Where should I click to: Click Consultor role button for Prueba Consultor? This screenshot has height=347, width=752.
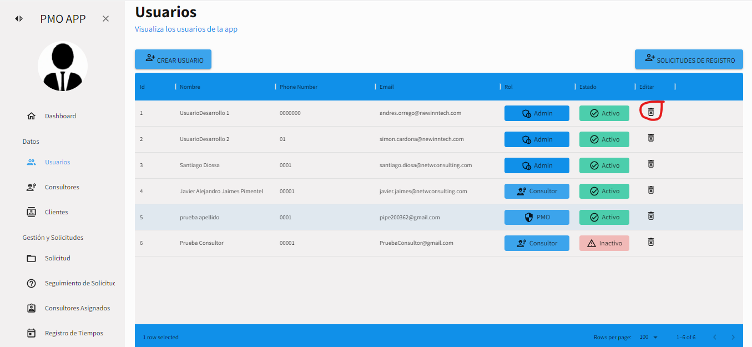[x=537, y=243]
